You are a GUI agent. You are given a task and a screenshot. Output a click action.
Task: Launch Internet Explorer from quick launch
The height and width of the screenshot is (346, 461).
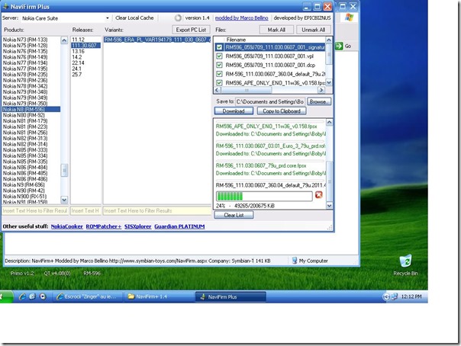click(x=22, y=296)
